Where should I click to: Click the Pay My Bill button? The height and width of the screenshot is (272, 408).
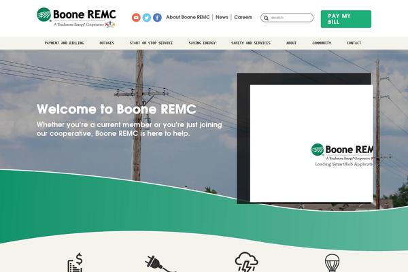coord(346,19)
